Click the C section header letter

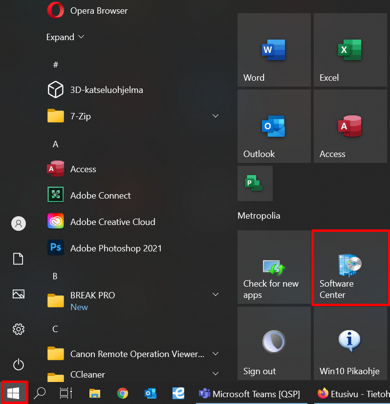(55, 329)
